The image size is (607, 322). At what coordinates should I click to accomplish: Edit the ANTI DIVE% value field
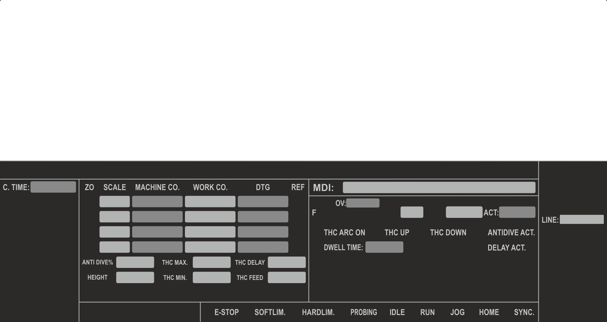pyautogui.click(x=135, y=262)
